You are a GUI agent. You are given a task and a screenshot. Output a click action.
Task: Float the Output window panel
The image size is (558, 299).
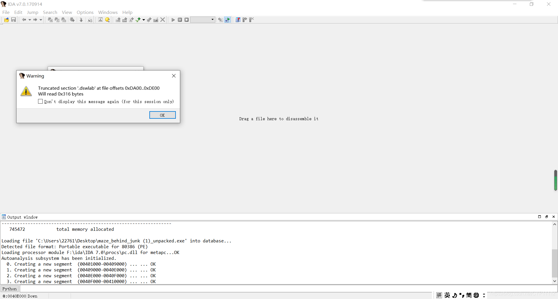[x=547, y=217]
